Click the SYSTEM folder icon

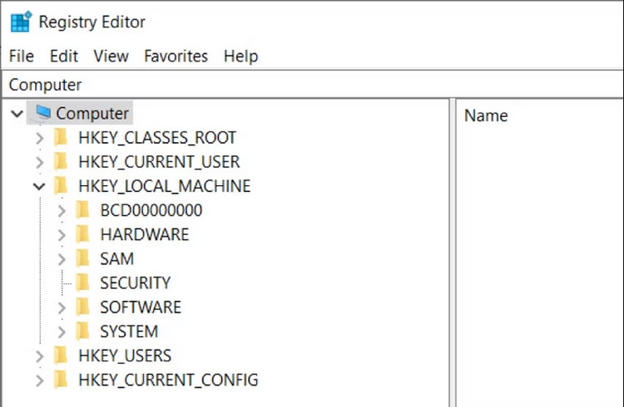(82, 331)
